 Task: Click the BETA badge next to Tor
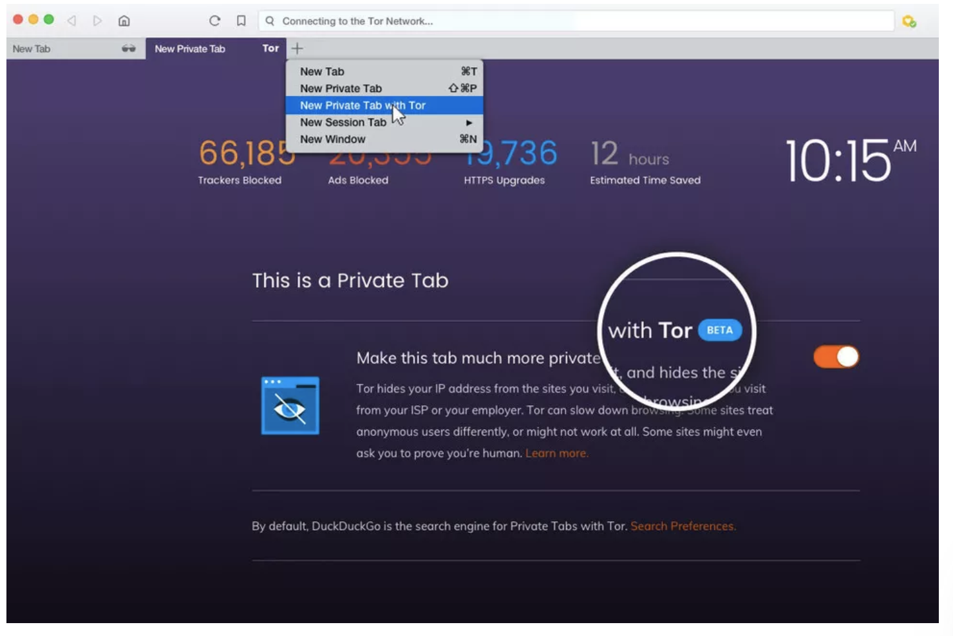720,330
